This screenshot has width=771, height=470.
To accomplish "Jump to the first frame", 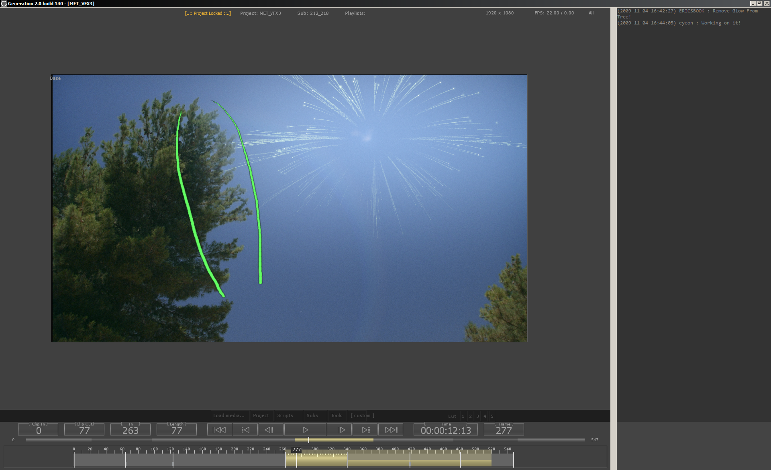I will [219, 430].
